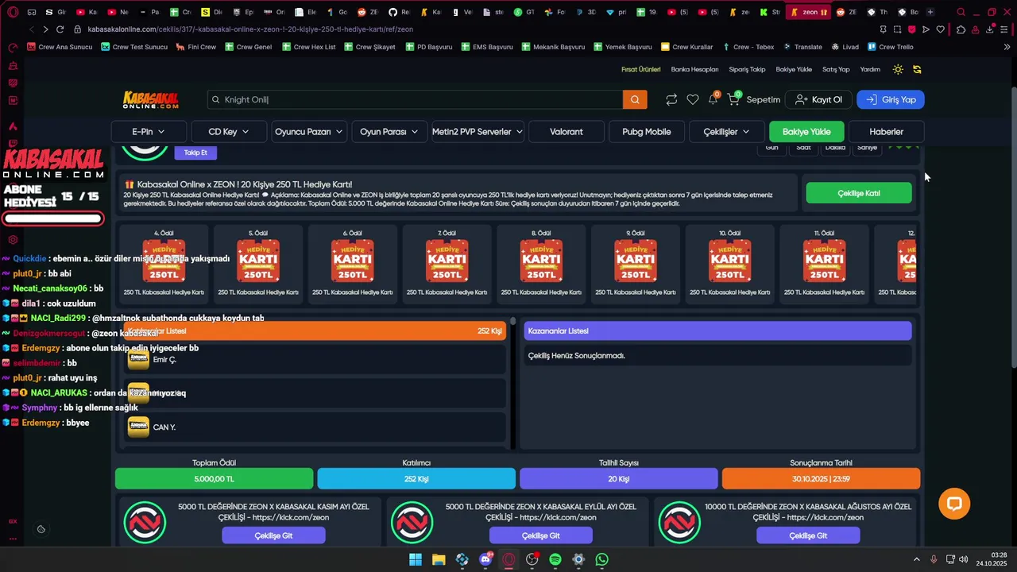
Task: Click Çekilişe Git for Eylül Ayı giveaway
Action: coord(541,535)
